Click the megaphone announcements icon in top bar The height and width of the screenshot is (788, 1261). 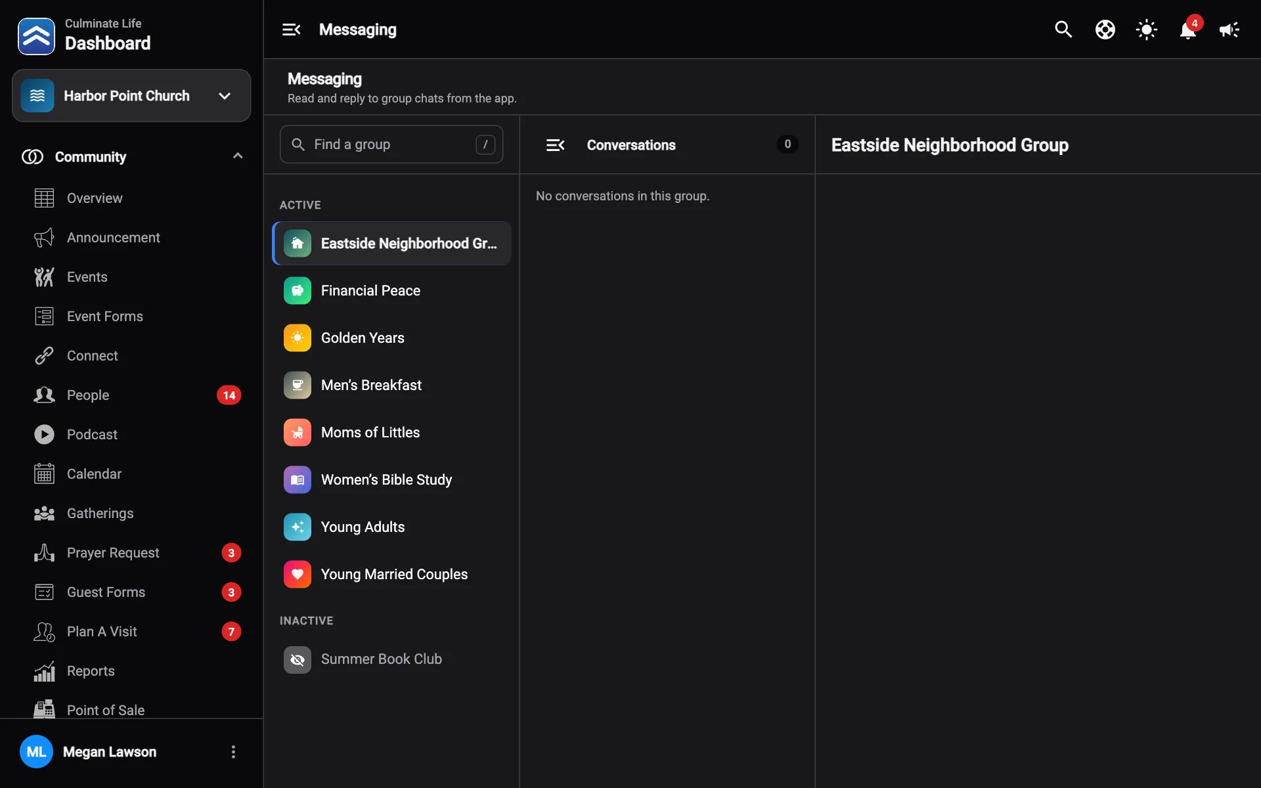(x=1229, y=30)
